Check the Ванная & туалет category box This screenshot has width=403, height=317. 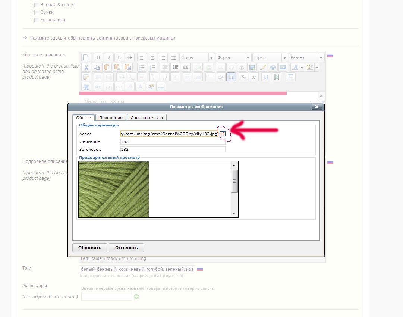37,5
